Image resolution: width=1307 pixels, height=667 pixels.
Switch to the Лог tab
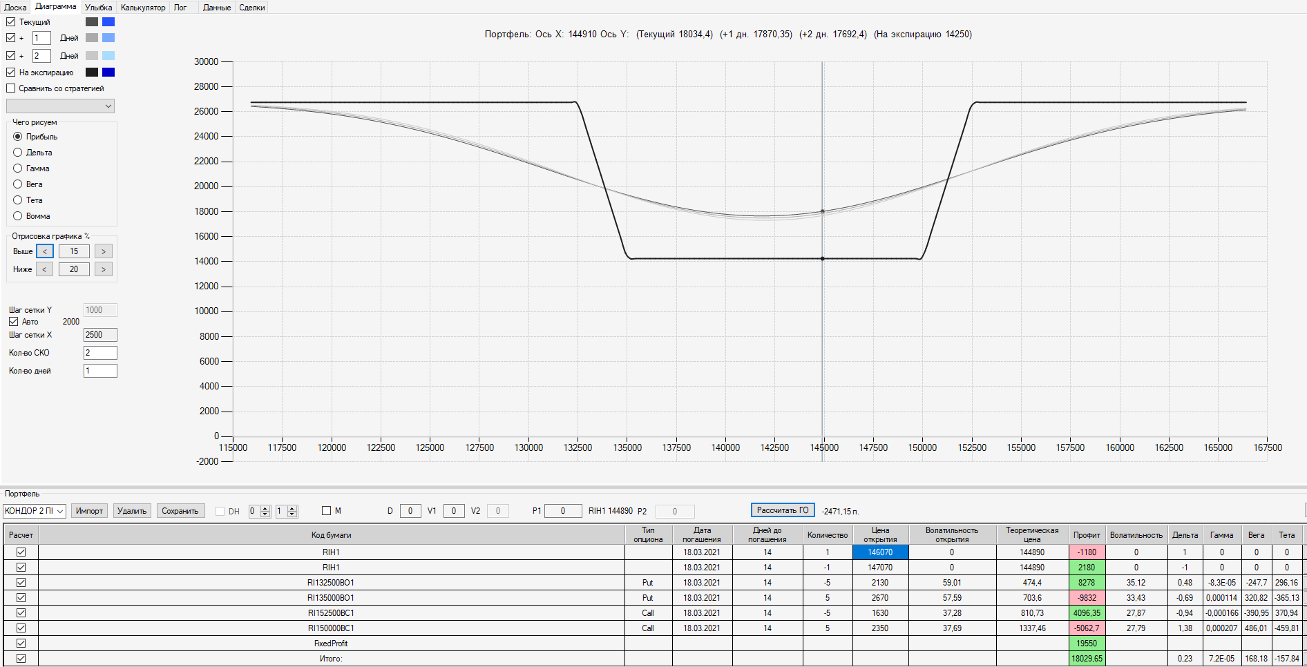pos(180,8)
